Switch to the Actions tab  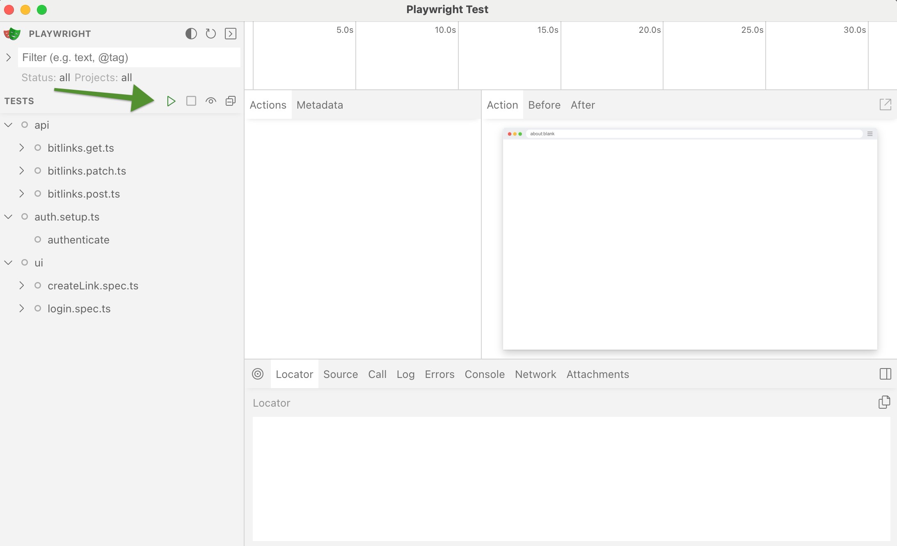(268, 105)
